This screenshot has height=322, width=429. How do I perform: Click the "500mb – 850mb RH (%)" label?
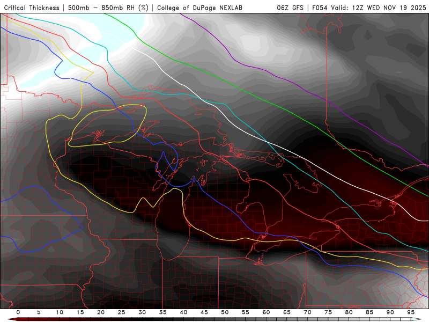[108, 8]
